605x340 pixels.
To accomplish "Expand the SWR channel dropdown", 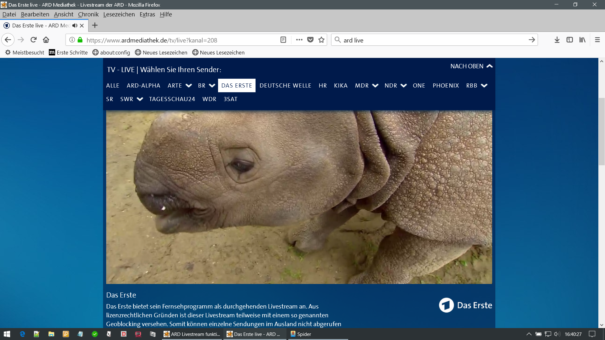I will click(x=140, y=99).
